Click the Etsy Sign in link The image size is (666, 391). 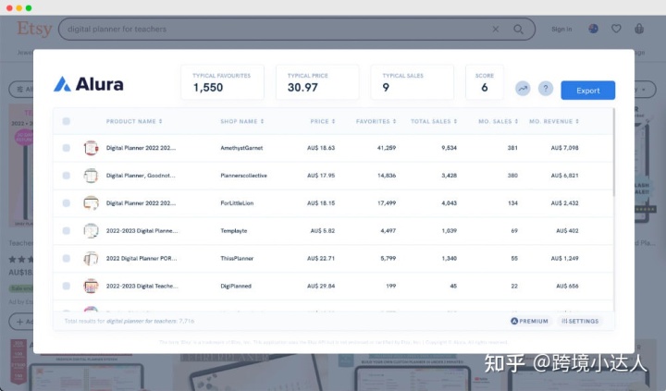[561, 30]
